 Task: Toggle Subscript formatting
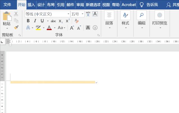coord(61,21)
